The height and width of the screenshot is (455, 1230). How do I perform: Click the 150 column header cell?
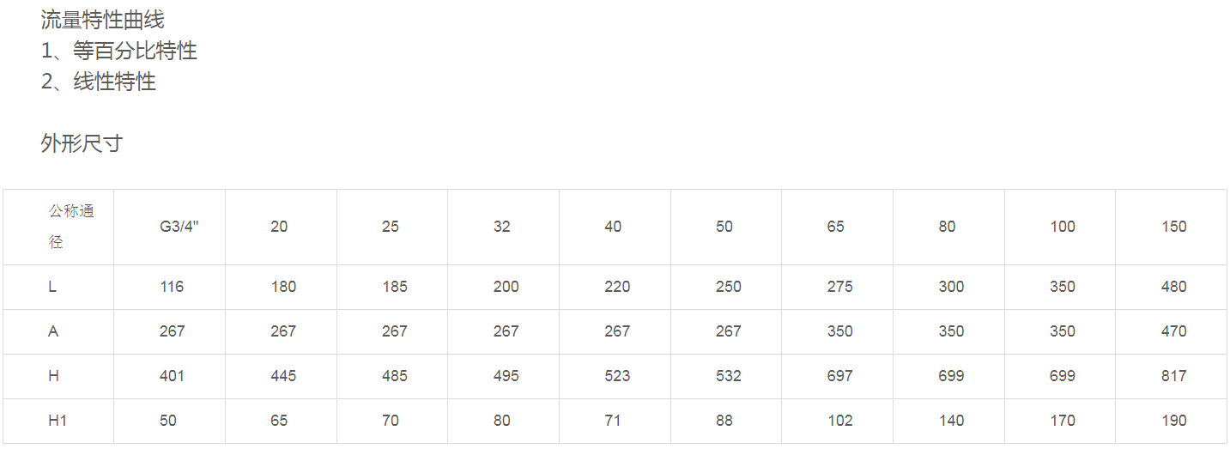[1173, 227]
